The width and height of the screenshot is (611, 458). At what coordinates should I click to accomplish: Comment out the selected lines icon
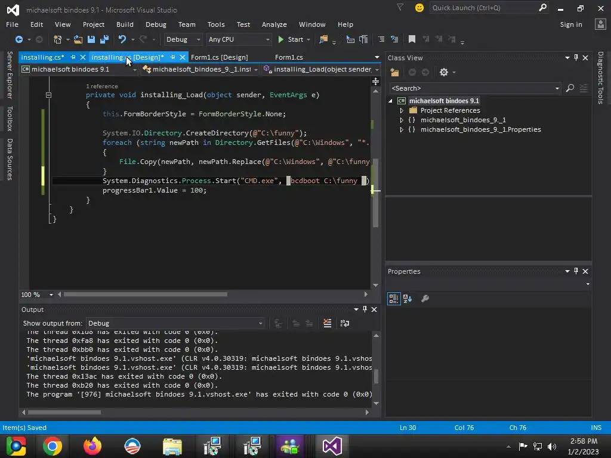[381, 39]
